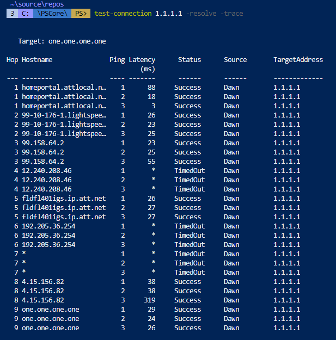Click Dawn source for hop 7 ping 3
The height and width of the screenshot is (340, 336).
(231, 273)
